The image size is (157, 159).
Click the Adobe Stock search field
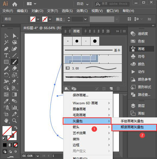pos(112,4)
